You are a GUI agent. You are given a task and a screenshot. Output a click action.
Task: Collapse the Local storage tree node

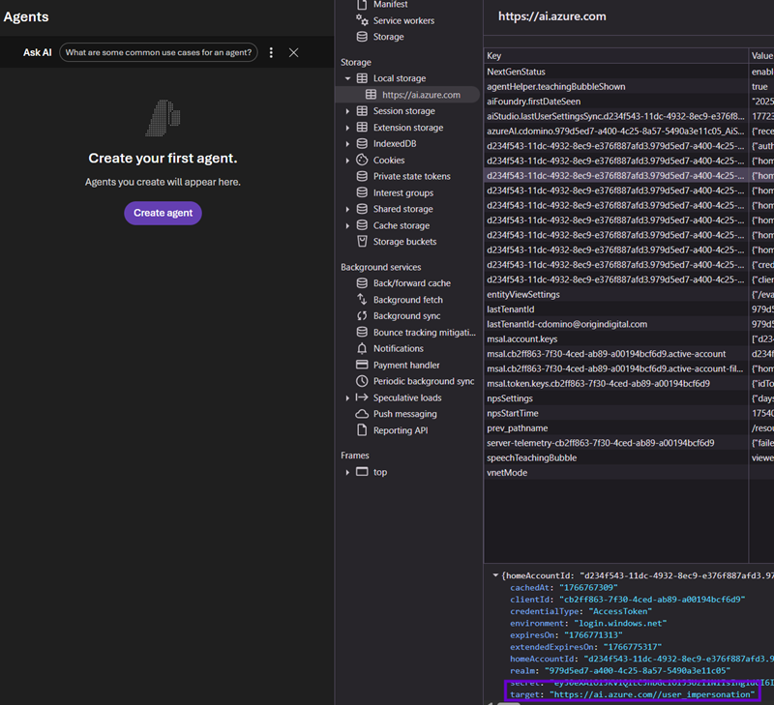(x=347, y=78)
